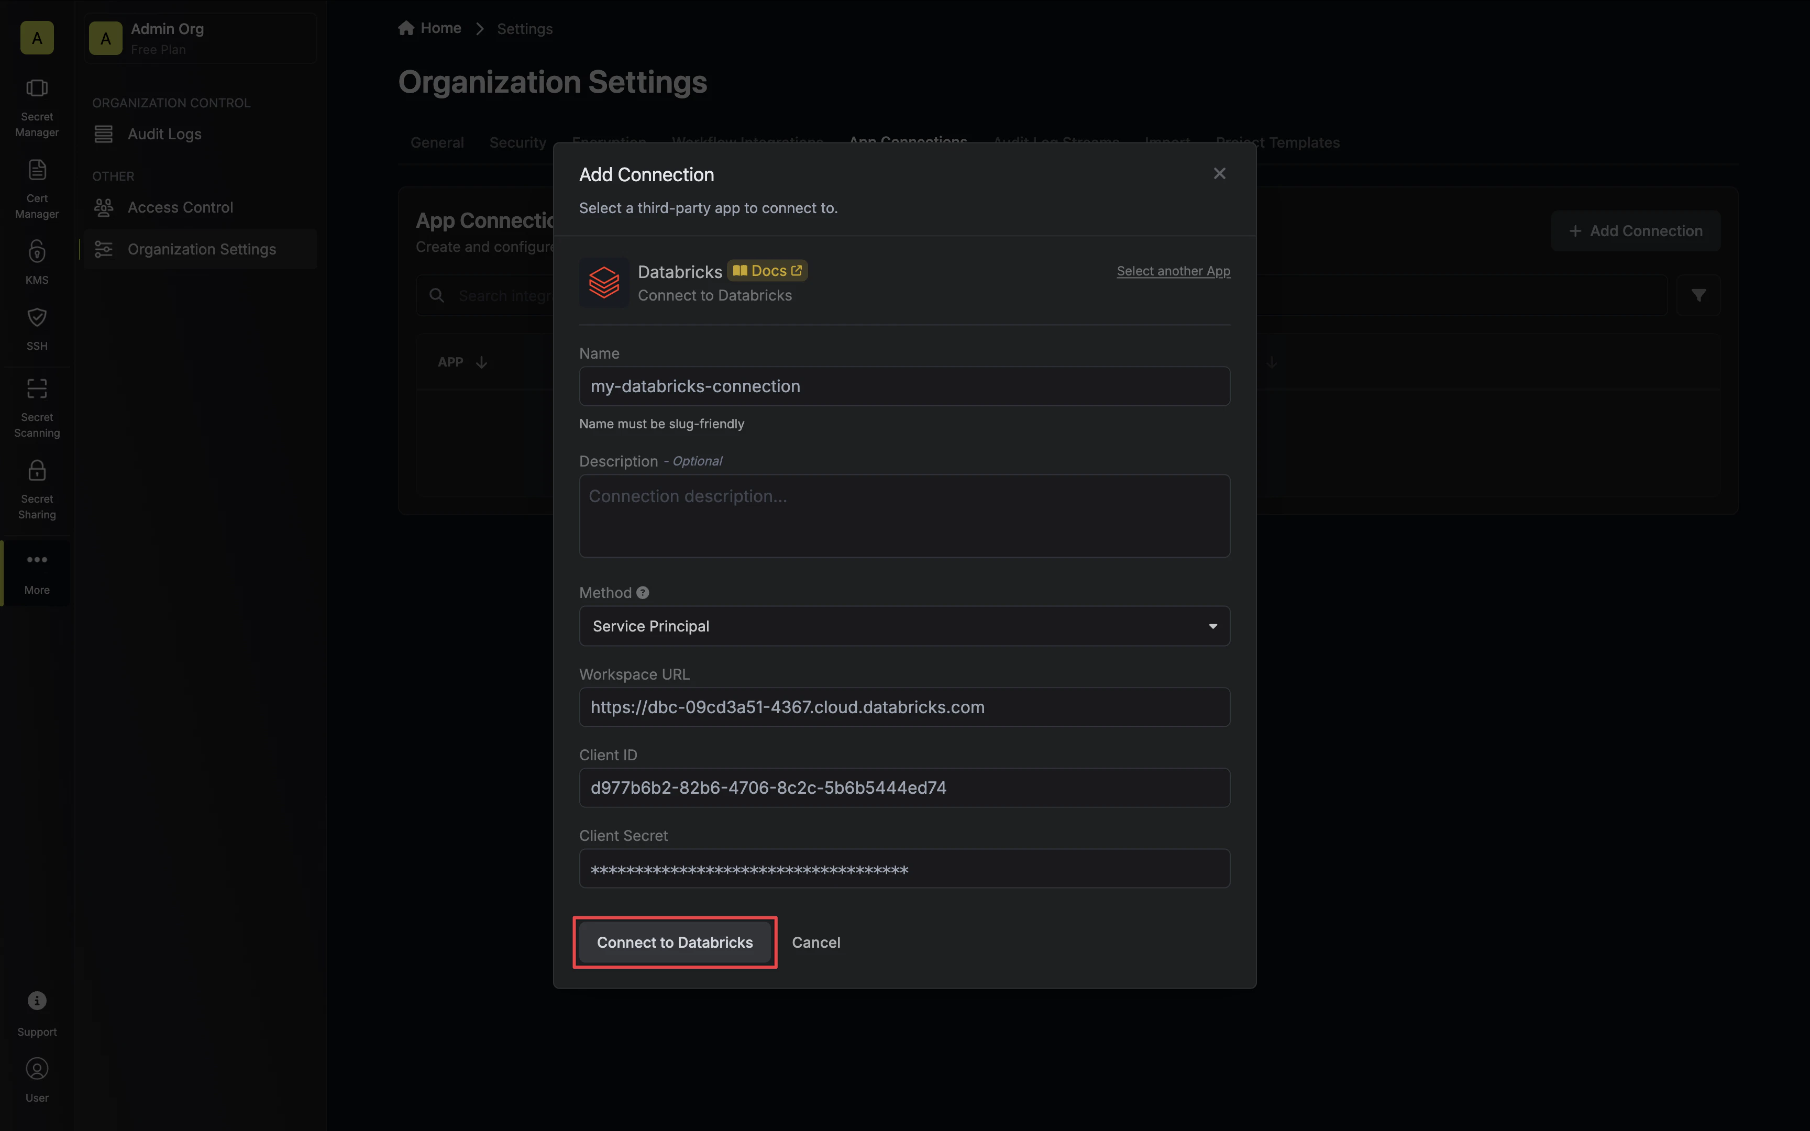Click the APP column sort arrow

point(482,362)
